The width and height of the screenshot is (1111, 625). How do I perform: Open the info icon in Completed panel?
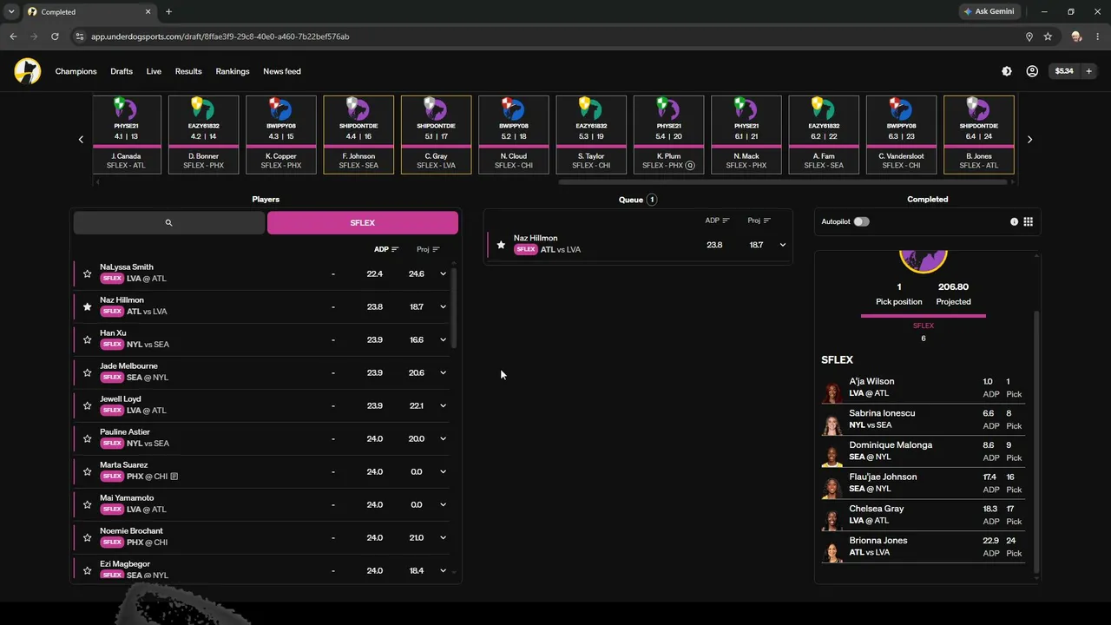tap(1014, 221)
